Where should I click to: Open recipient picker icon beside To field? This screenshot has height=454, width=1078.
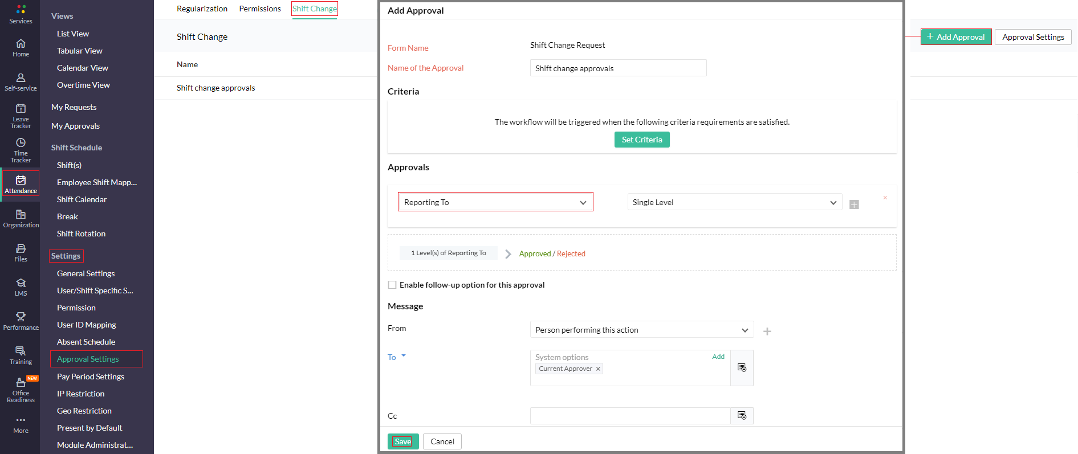742,368
